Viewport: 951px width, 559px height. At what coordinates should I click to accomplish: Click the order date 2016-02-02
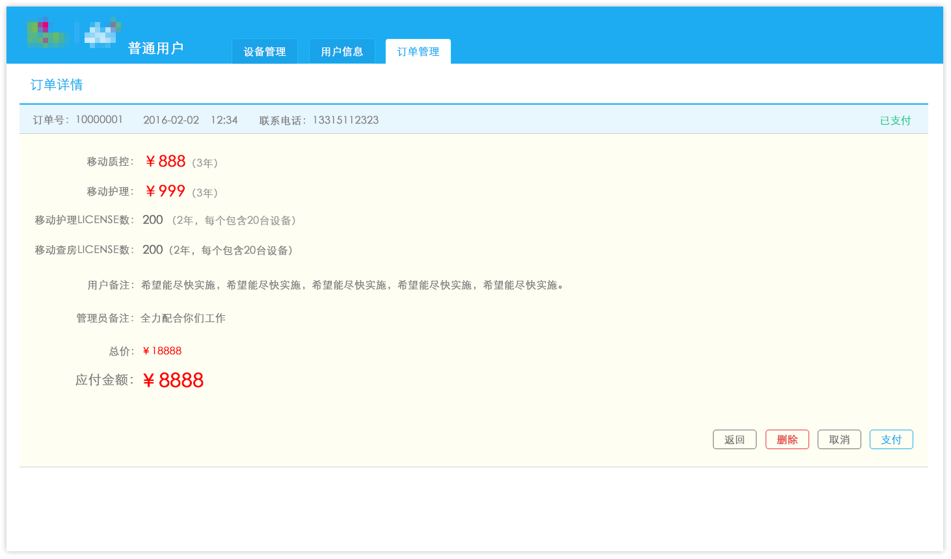click(171, 120)
